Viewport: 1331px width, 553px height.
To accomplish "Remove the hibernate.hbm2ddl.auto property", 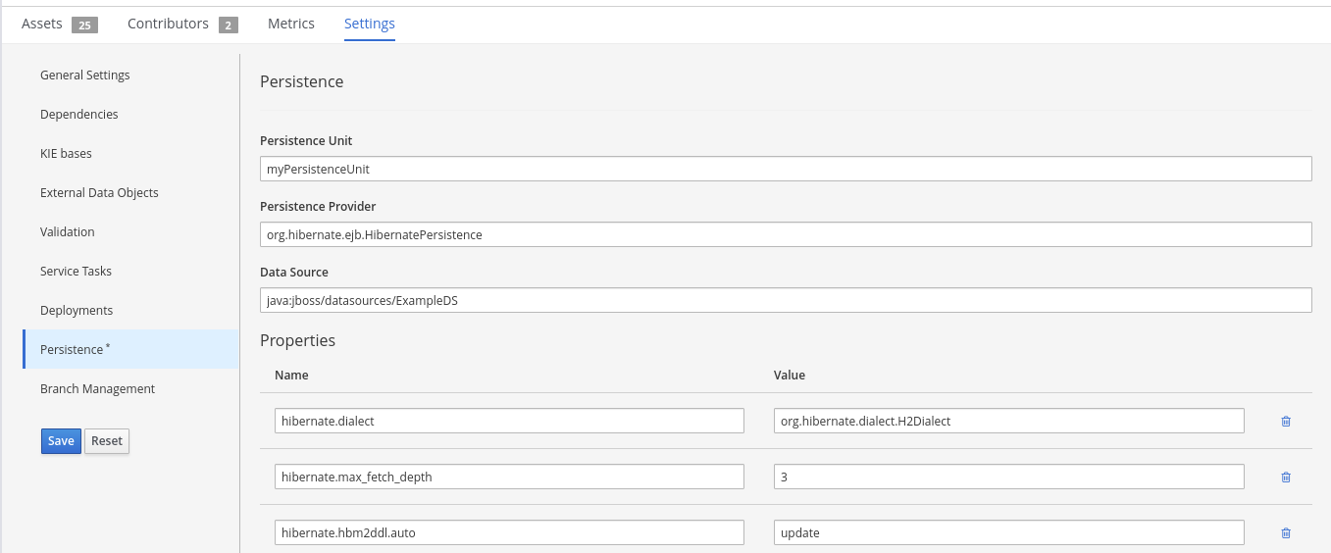I will pos(1285,532).
